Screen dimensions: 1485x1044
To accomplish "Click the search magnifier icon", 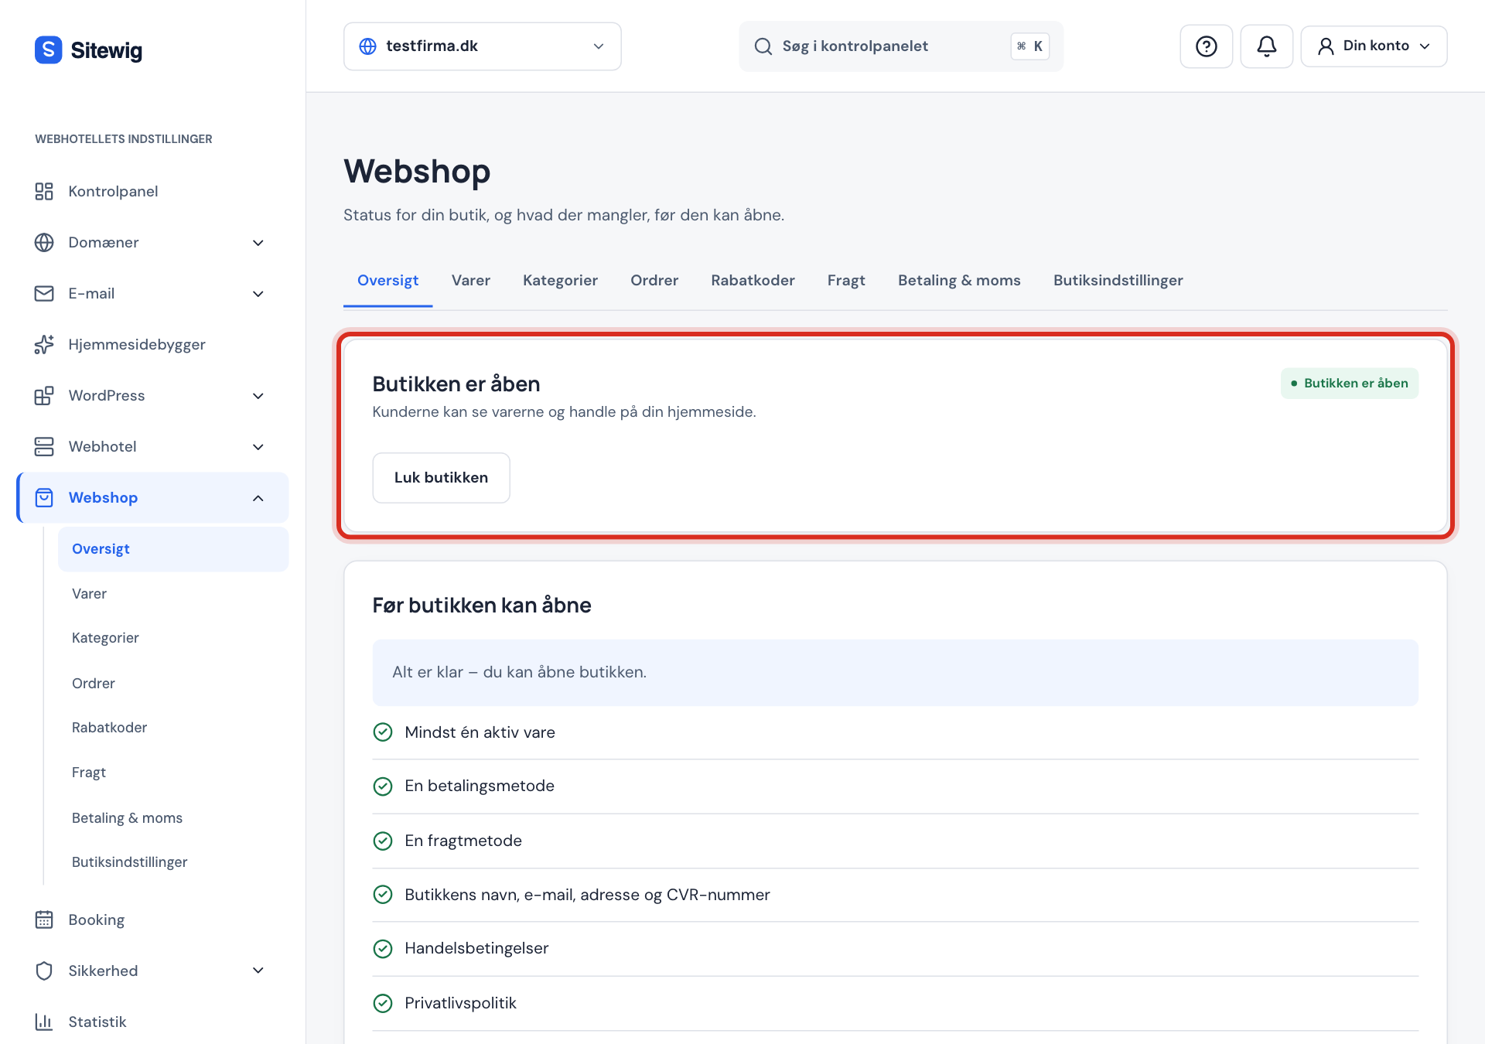I will 763,46.
